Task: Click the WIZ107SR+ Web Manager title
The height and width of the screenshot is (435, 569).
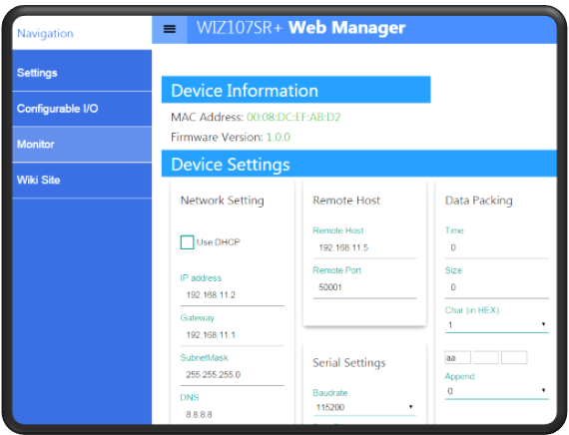Action: click(300, 28)
